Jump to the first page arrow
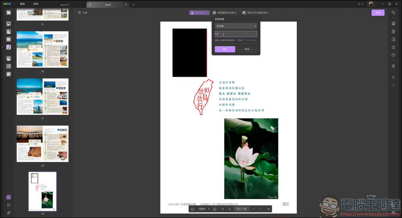 coord(223,209)
